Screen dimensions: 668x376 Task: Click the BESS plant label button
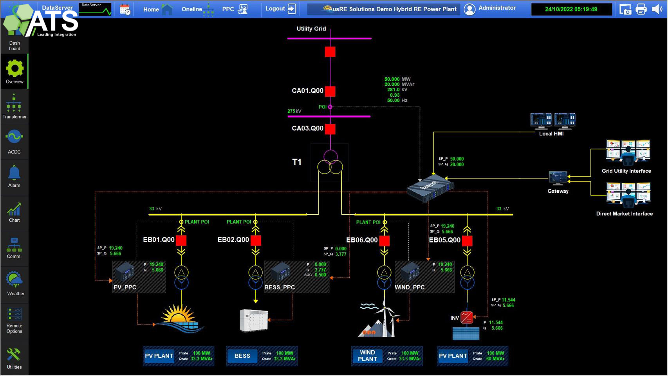[x=242, y=356]
